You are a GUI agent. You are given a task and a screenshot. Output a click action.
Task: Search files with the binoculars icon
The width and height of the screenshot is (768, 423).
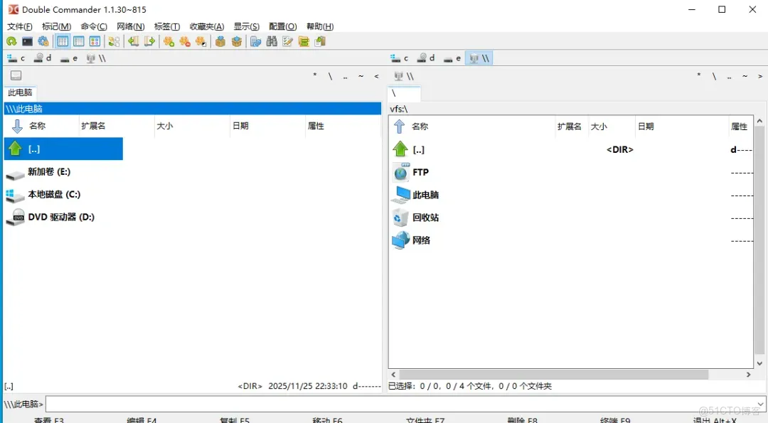272,41
